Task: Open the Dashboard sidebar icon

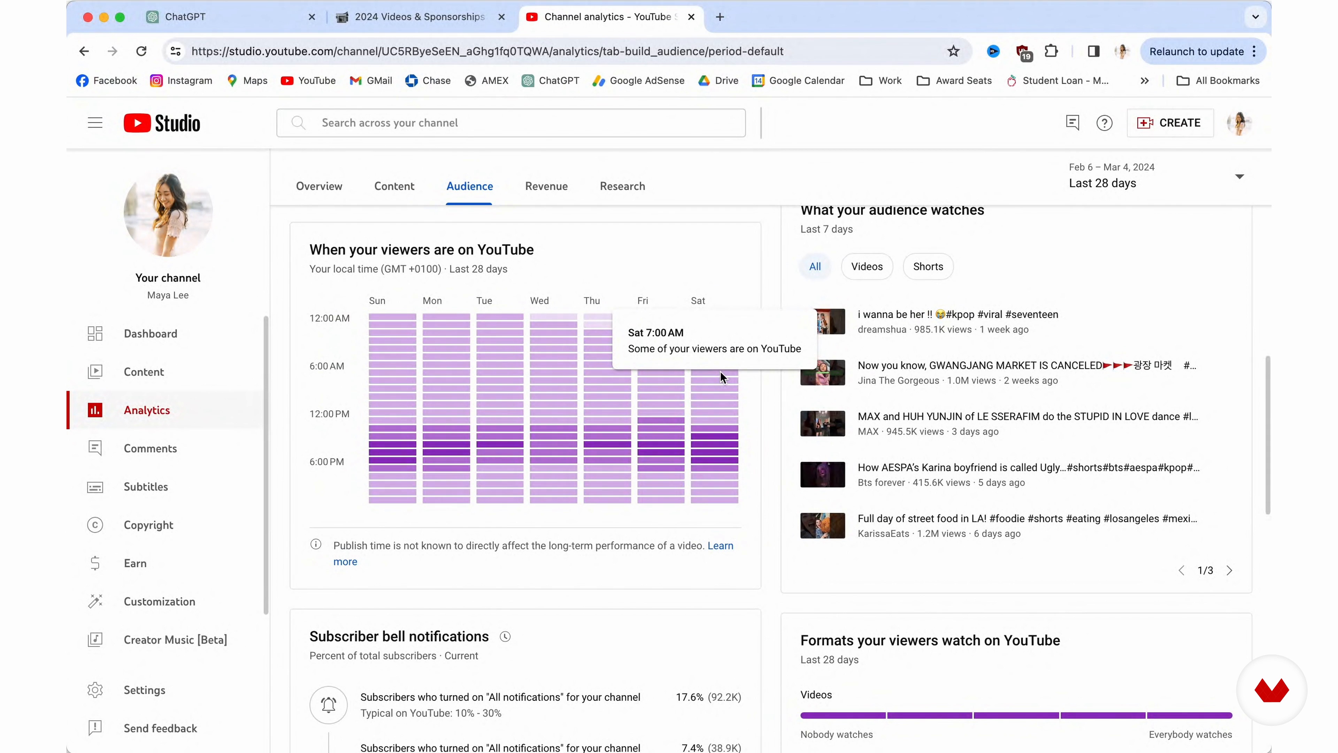Action: [94, 334]
